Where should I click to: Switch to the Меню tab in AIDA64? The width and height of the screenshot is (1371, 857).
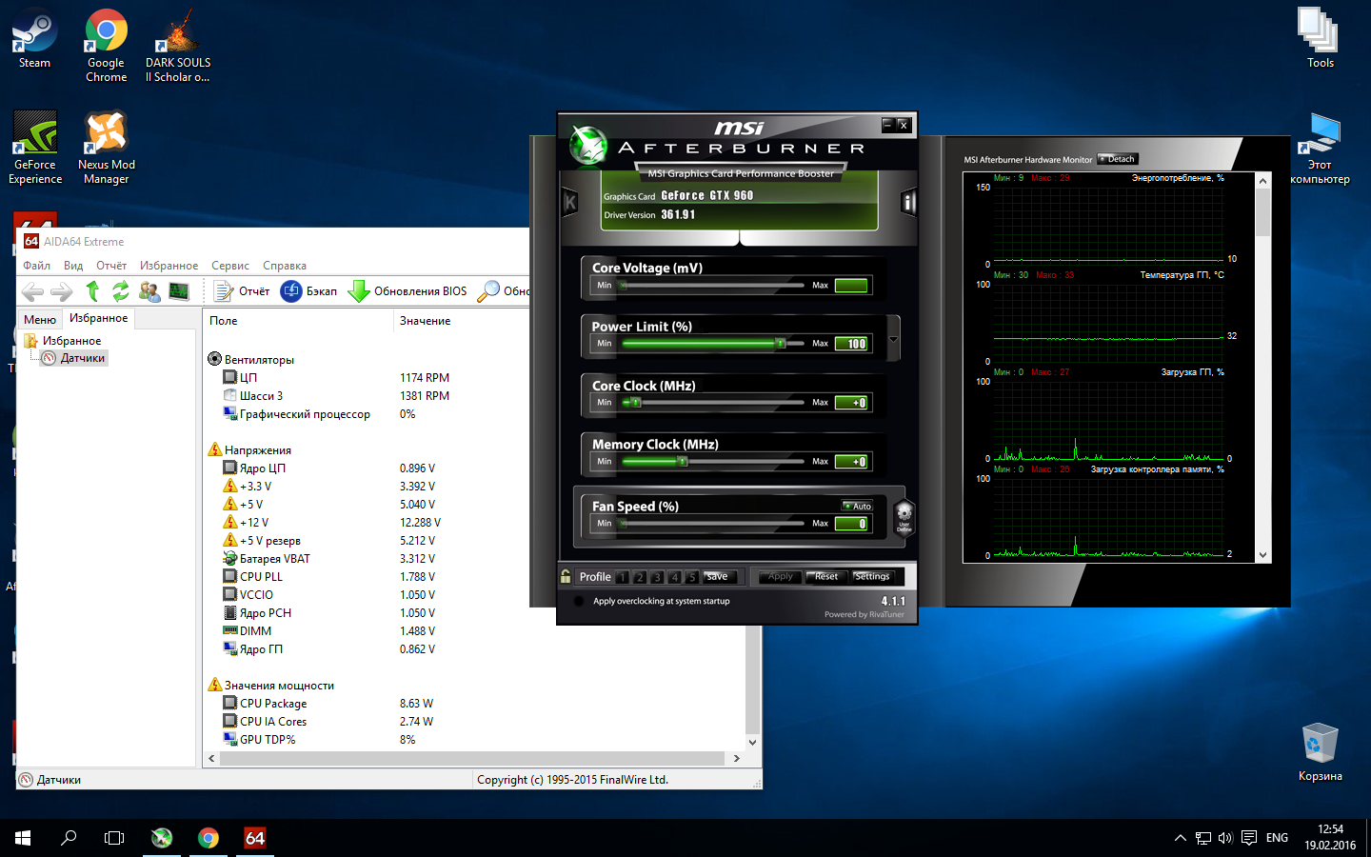click(40, 319)
